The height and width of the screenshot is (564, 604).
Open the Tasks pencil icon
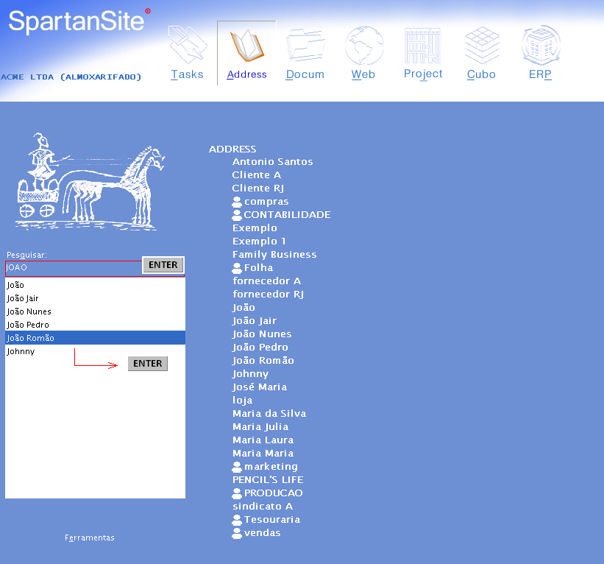point(188,45)
